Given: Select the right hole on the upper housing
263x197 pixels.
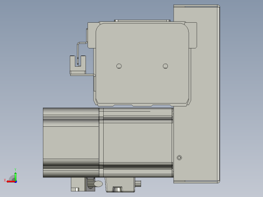Looking at the screenshot, I should [x=165, y=66].
